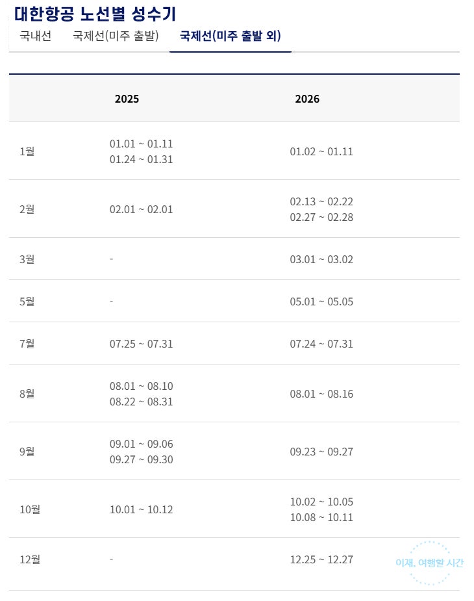The image size is (474, 601).
Task: Click the 이제, 여행할 시간 watermark logo
Action: point(429,563)
